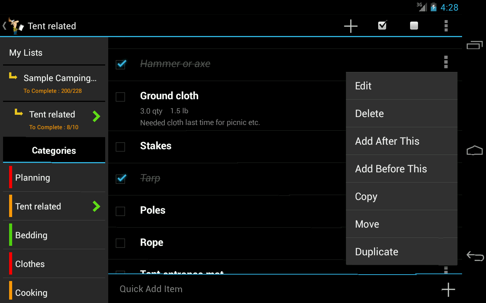The width and height of the screenshot is (486, 303).
Task: Choose Add After This option
Action: (402, 141)
